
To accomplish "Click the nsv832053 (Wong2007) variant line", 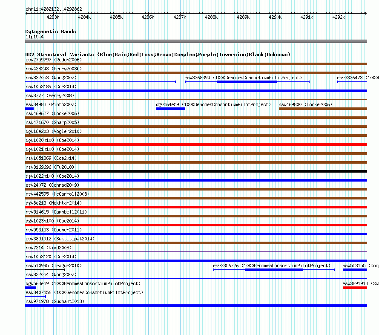I will 100,82.
